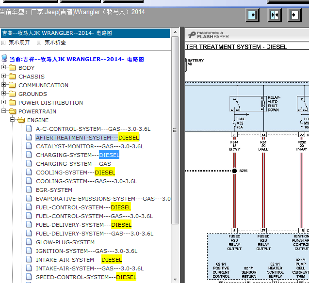Expand the GROUNDS tree node
309x283 pixels.
(3, 94)
